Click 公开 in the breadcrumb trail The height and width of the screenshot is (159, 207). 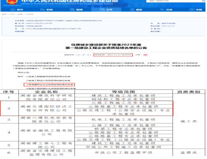coord(12,14)
